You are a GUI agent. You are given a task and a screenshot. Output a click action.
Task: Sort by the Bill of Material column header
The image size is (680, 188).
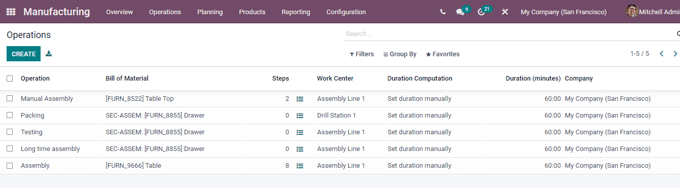coord(127,79)
